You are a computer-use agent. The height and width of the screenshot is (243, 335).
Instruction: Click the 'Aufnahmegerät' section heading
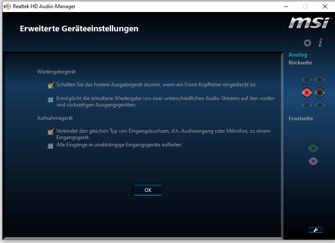[55, 118]
